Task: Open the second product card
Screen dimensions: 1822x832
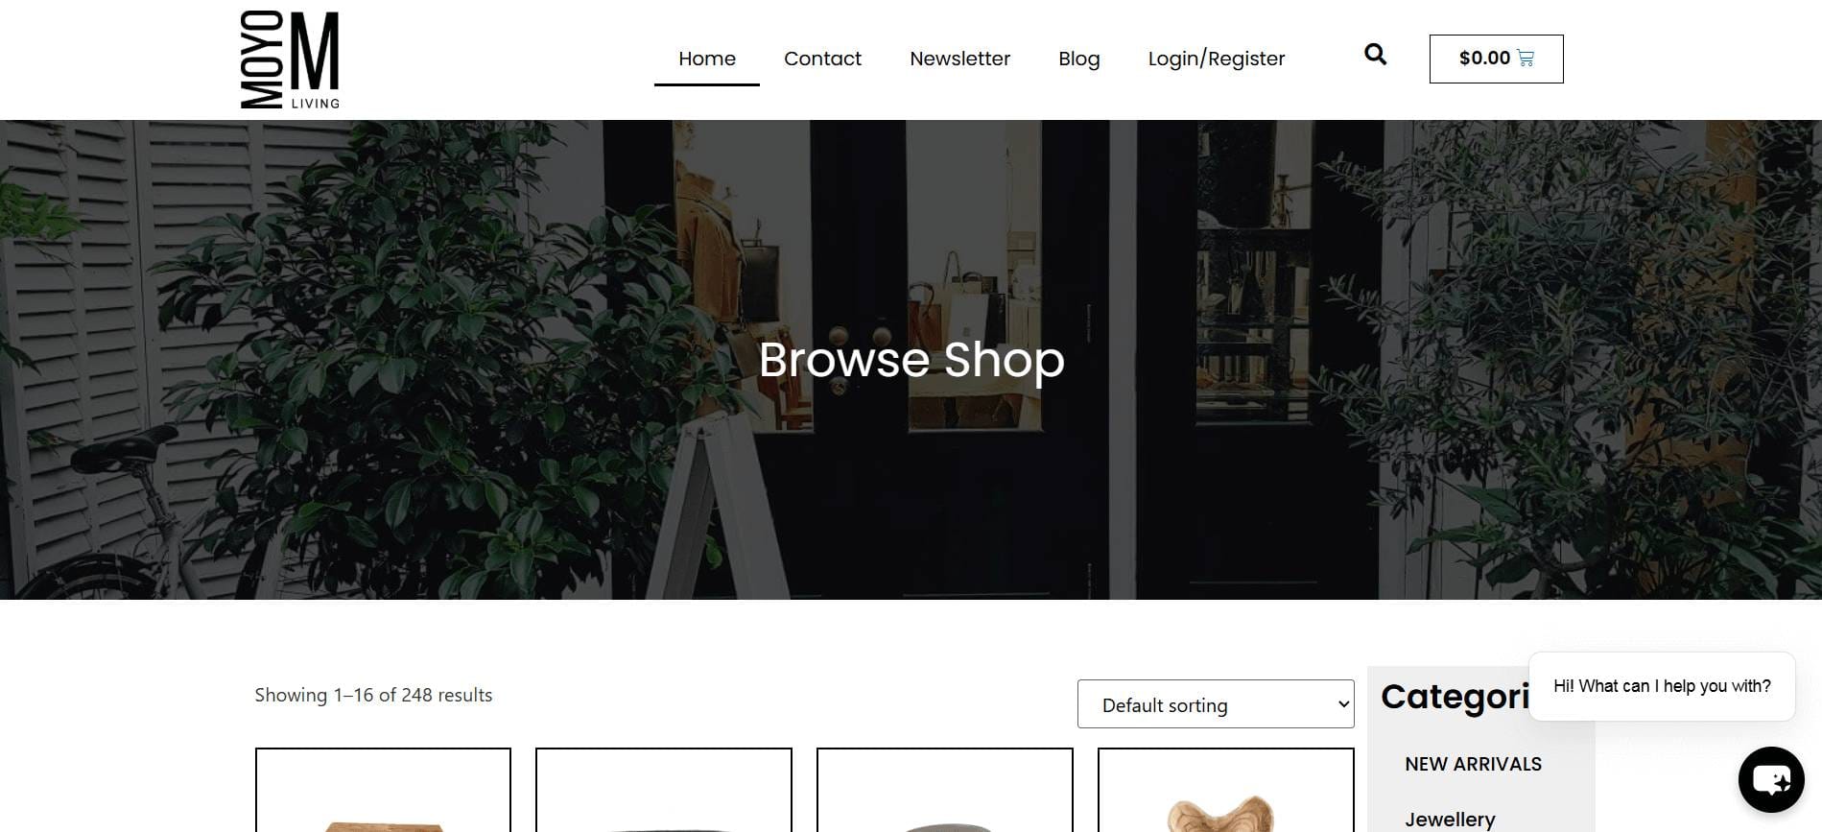Action: (664, 790)
